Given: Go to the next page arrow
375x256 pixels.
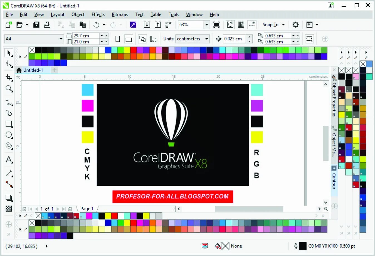Looking at the screenshot, I should pos(58,209).
